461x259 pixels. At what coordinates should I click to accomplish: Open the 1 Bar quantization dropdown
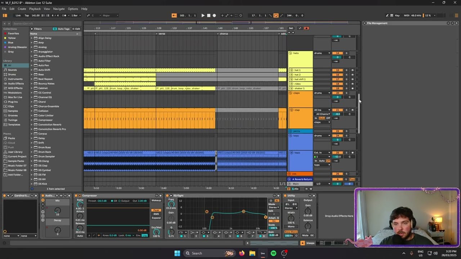tap(75, 15)
